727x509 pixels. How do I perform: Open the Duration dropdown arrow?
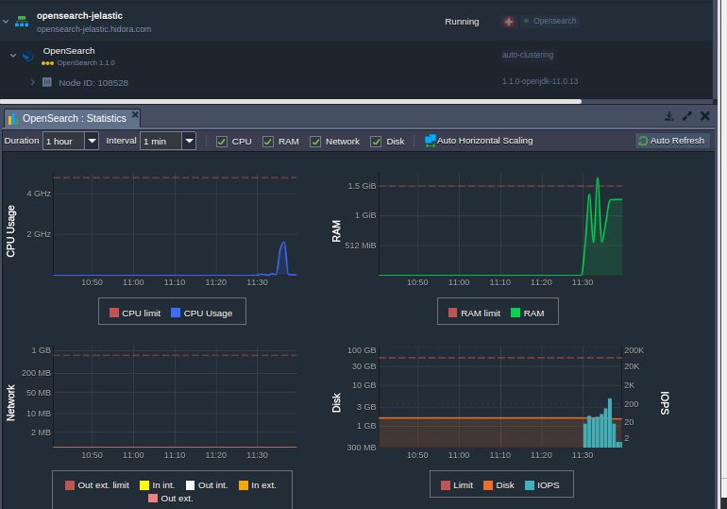(92, 141)
